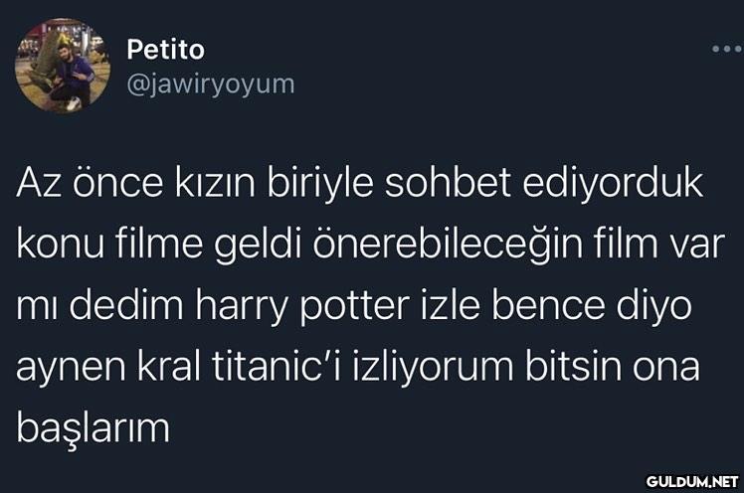Image resolution: width=744 pixels, height=493 pixels.
Task: Click the word "dedim" in the third line
Action: (126, 306)
